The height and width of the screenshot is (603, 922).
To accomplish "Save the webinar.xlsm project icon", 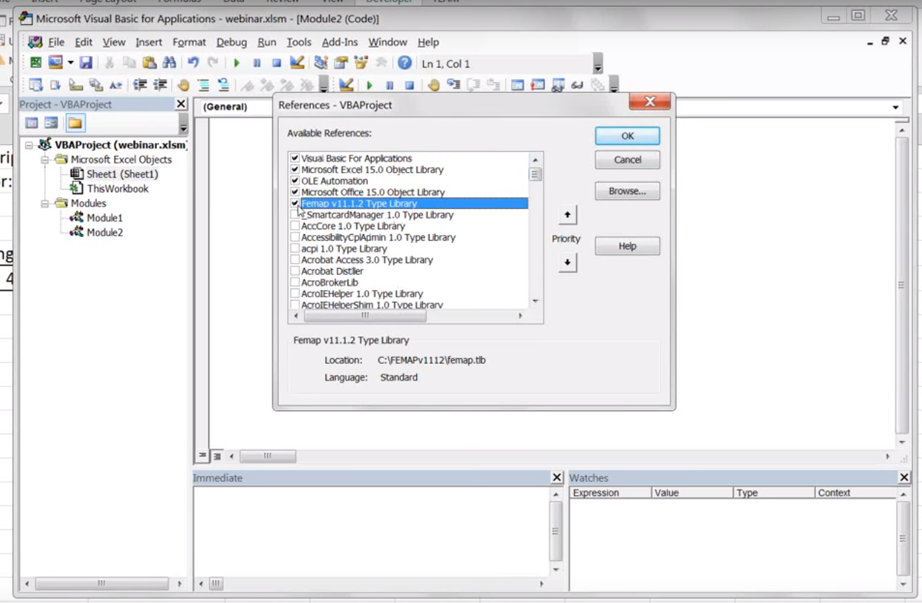I will [x=86, y=63].
